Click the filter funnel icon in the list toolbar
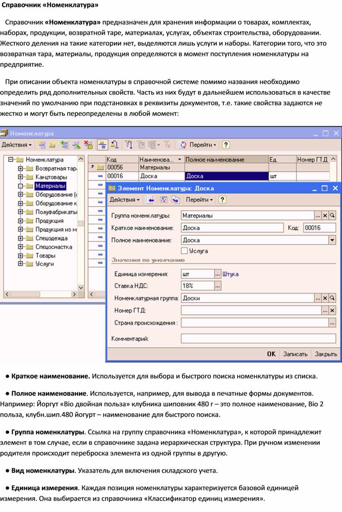The width and height of the screenshot is (342, 512). click(130, 145)
